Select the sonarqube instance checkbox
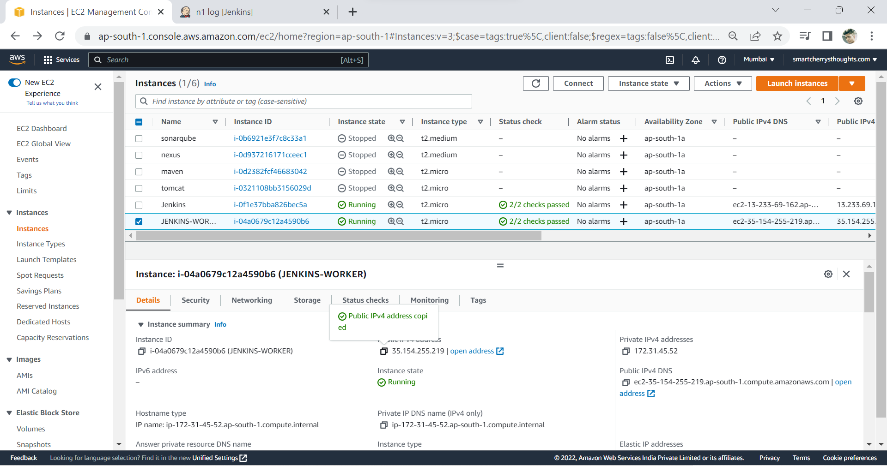The width and height of the screenshot is (887, 466). click(139, 138)
